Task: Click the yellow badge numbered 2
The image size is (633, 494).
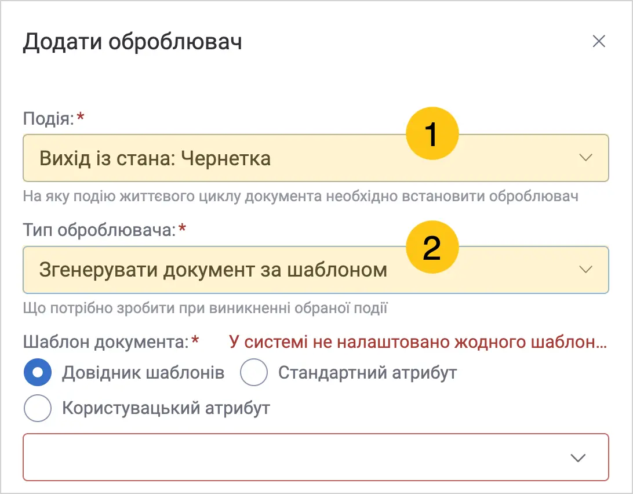Action: (x=432, y=247)
